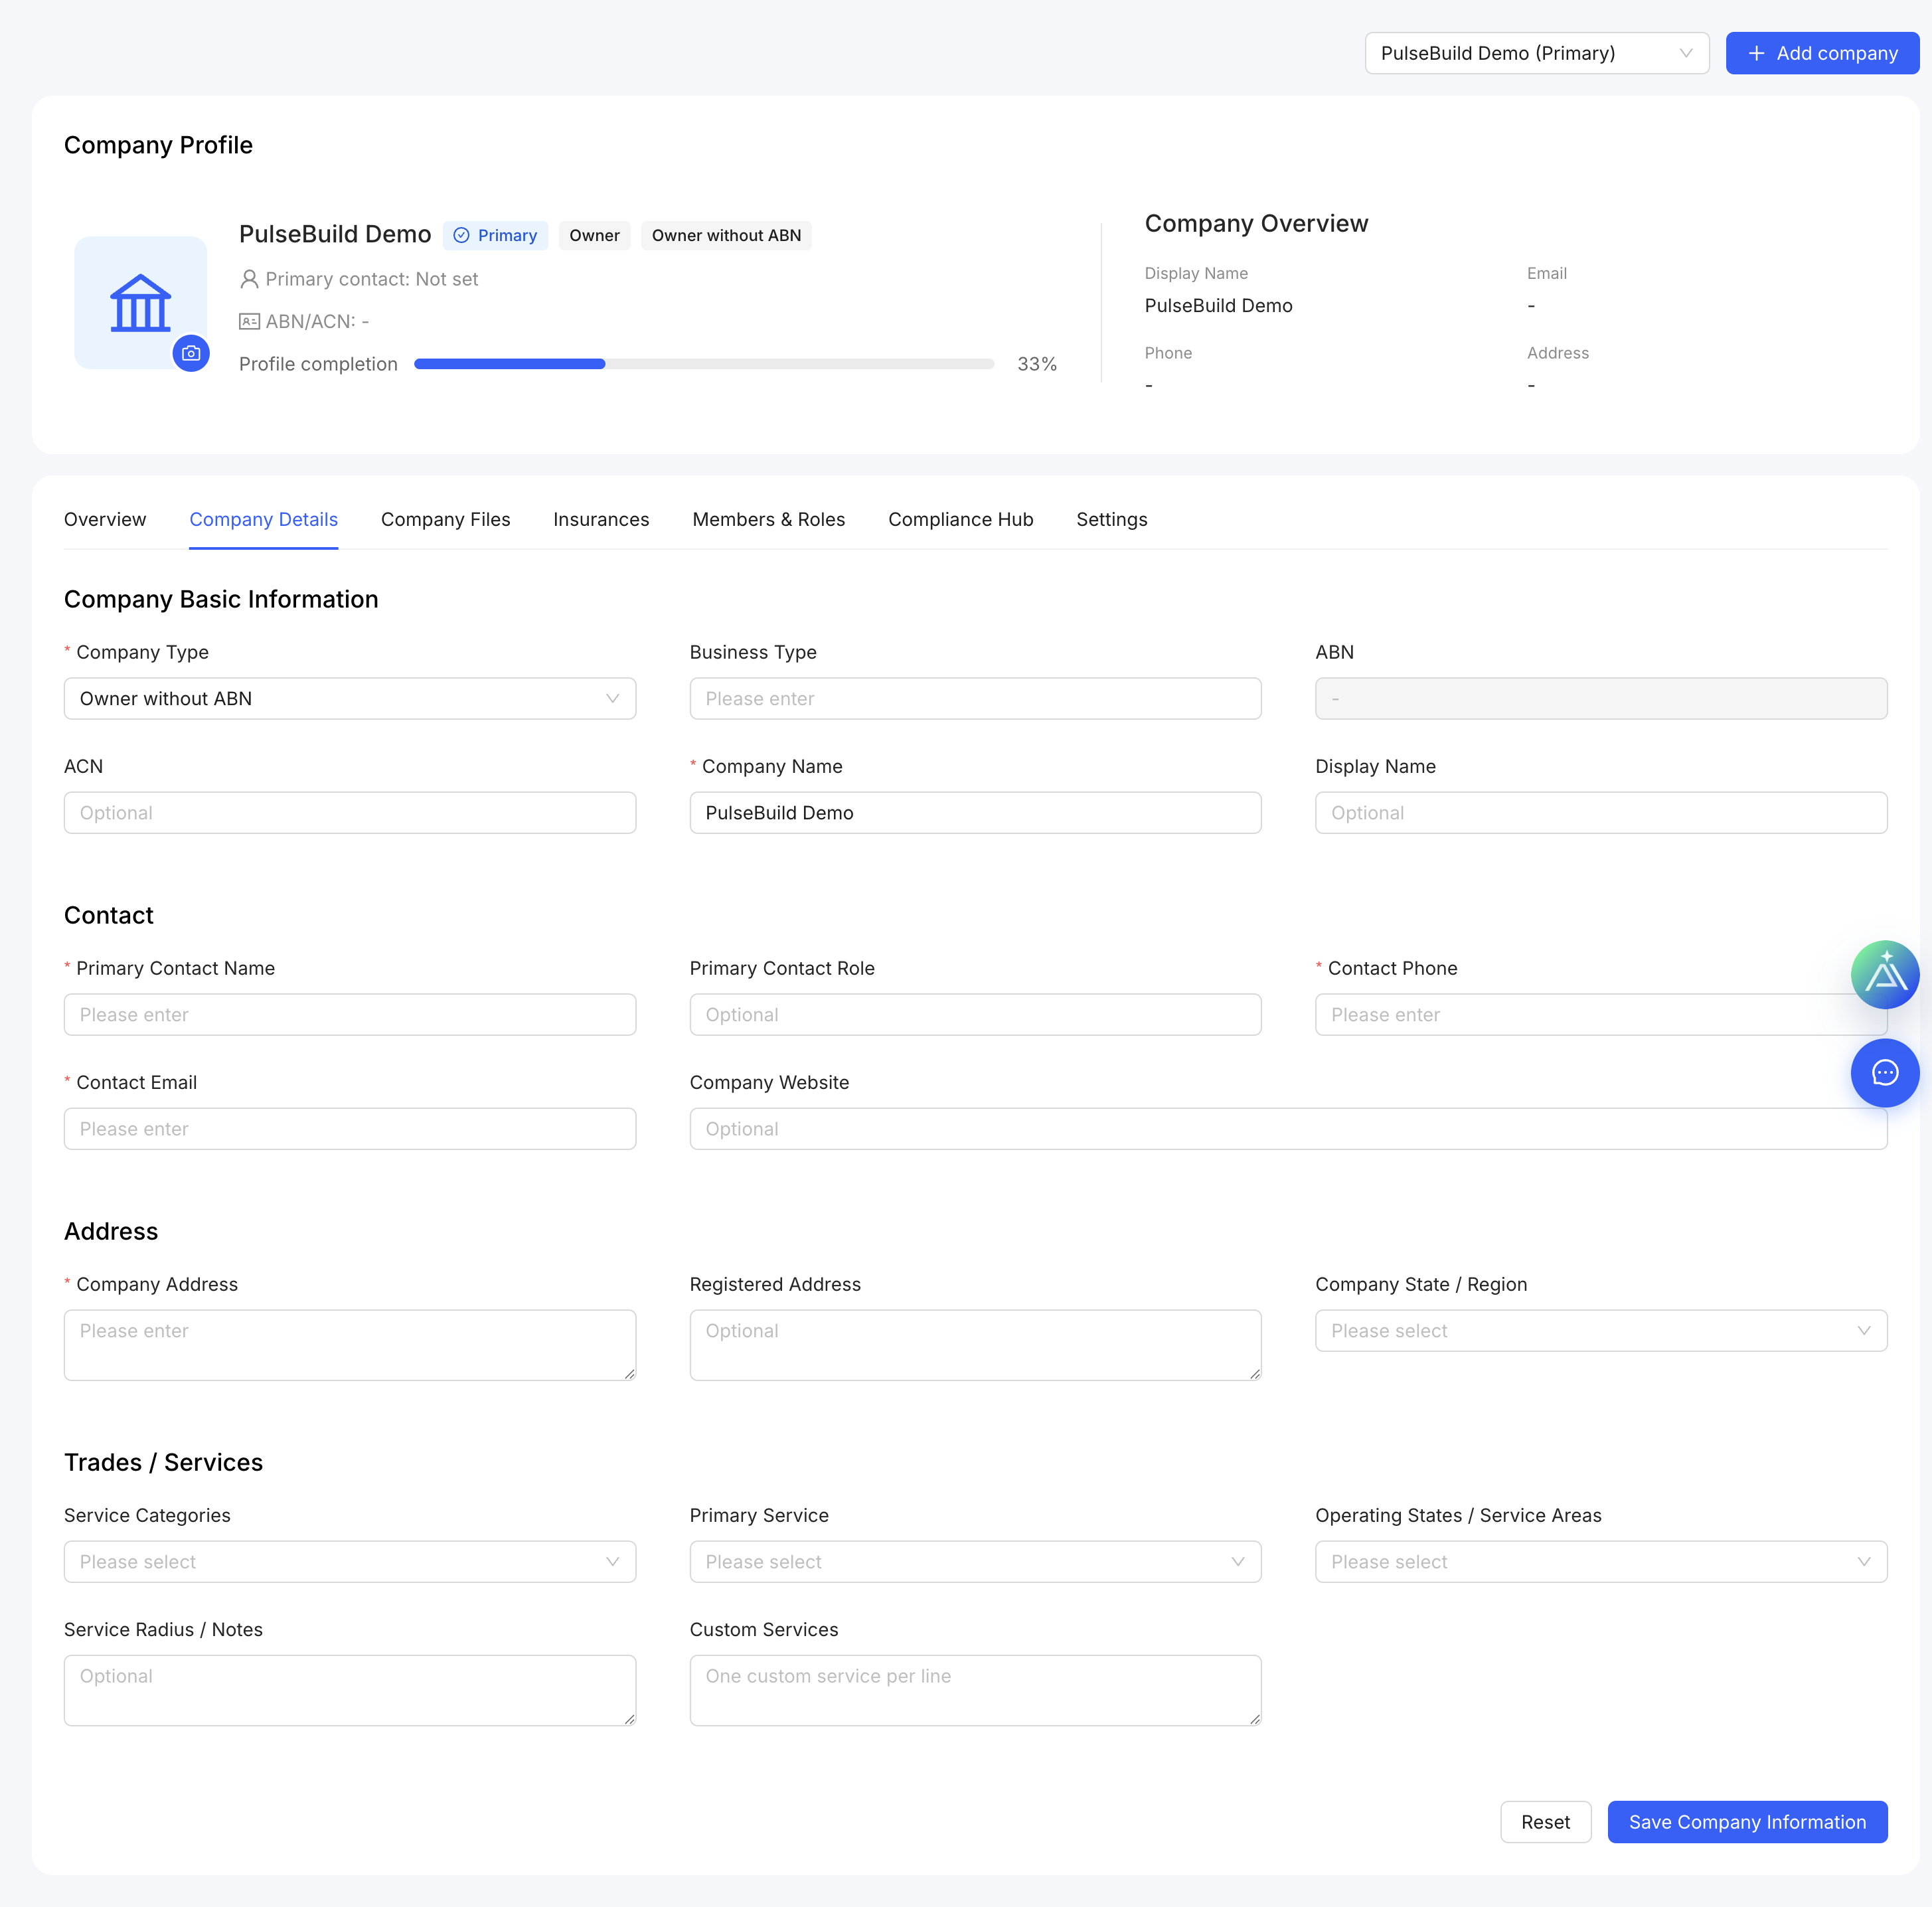1932x1907 pixels.
Task: Expand the Company Type dropdown
Action: coord(350,699)
